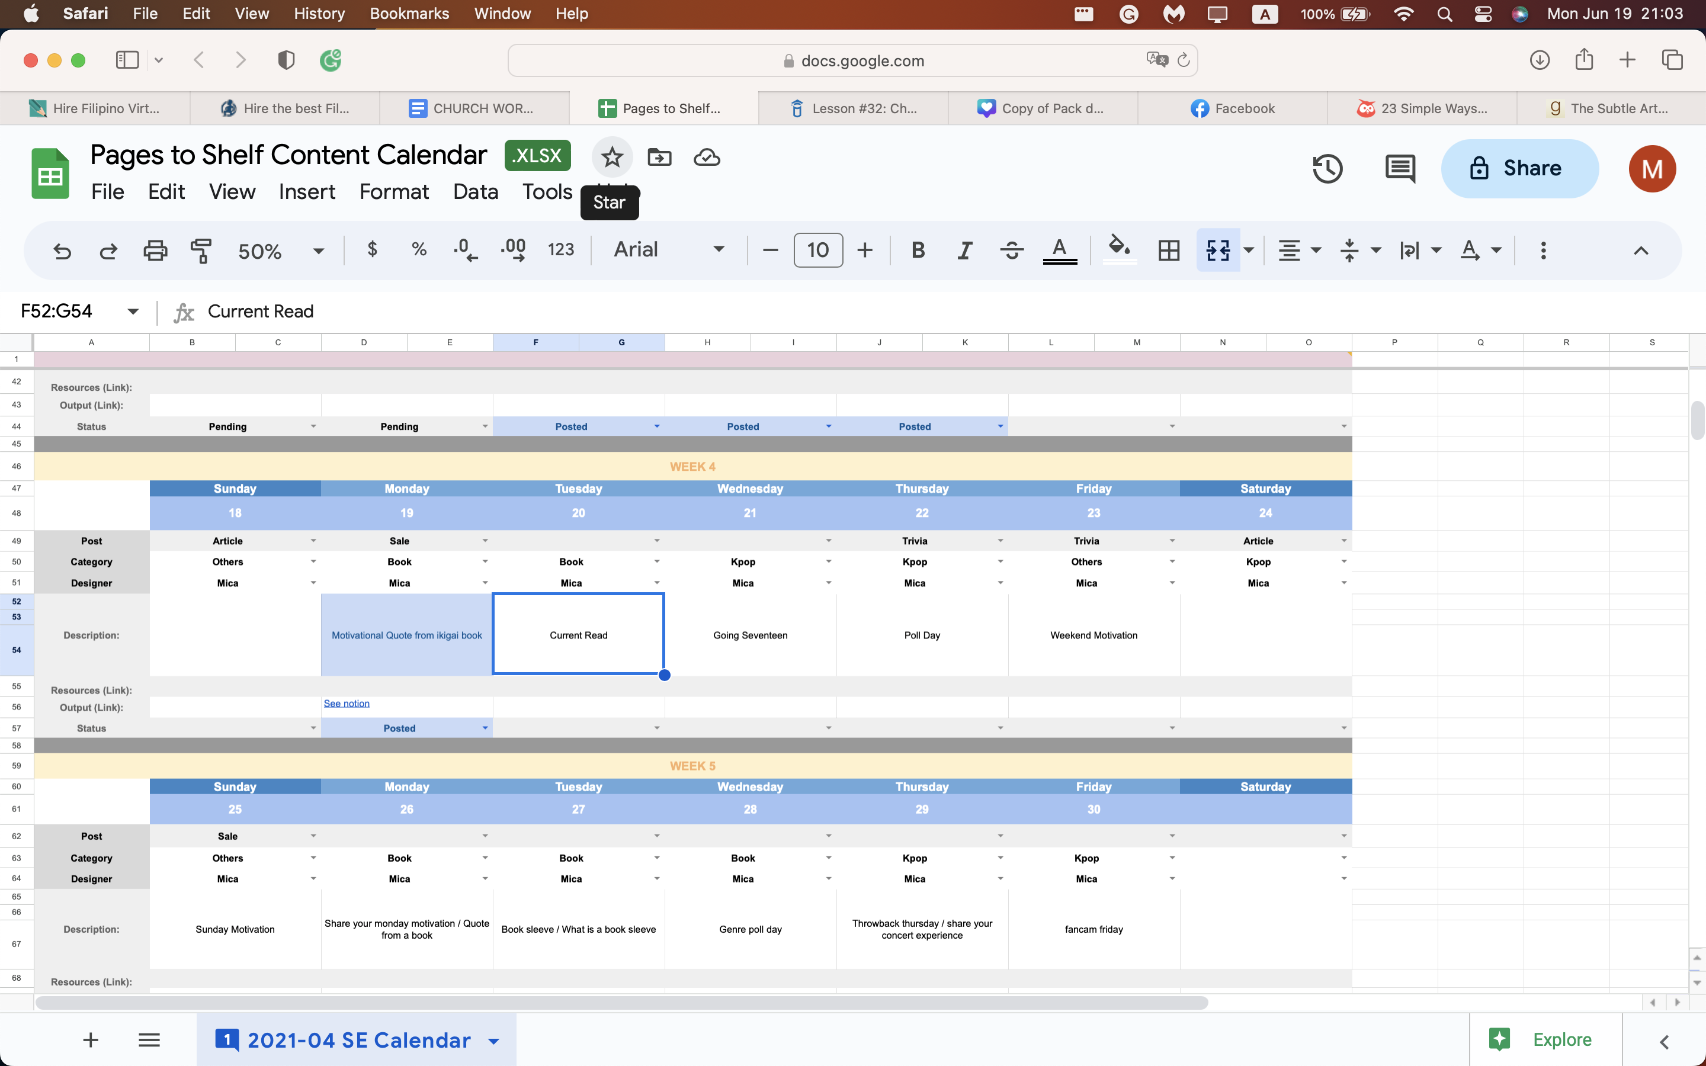Open the side panel arrow at bottom right
Screen dimensions: 1706x1066
pyautogui.click(x=1665, y=1041)
